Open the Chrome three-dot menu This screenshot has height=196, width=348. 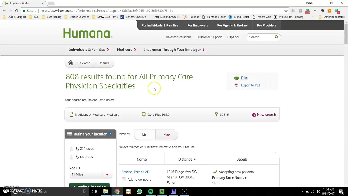tap(344, 11)
